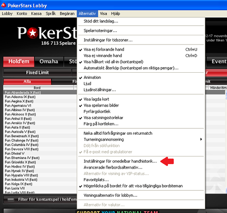Select table Fun Kolga IX (fast)

coord(40,184)
